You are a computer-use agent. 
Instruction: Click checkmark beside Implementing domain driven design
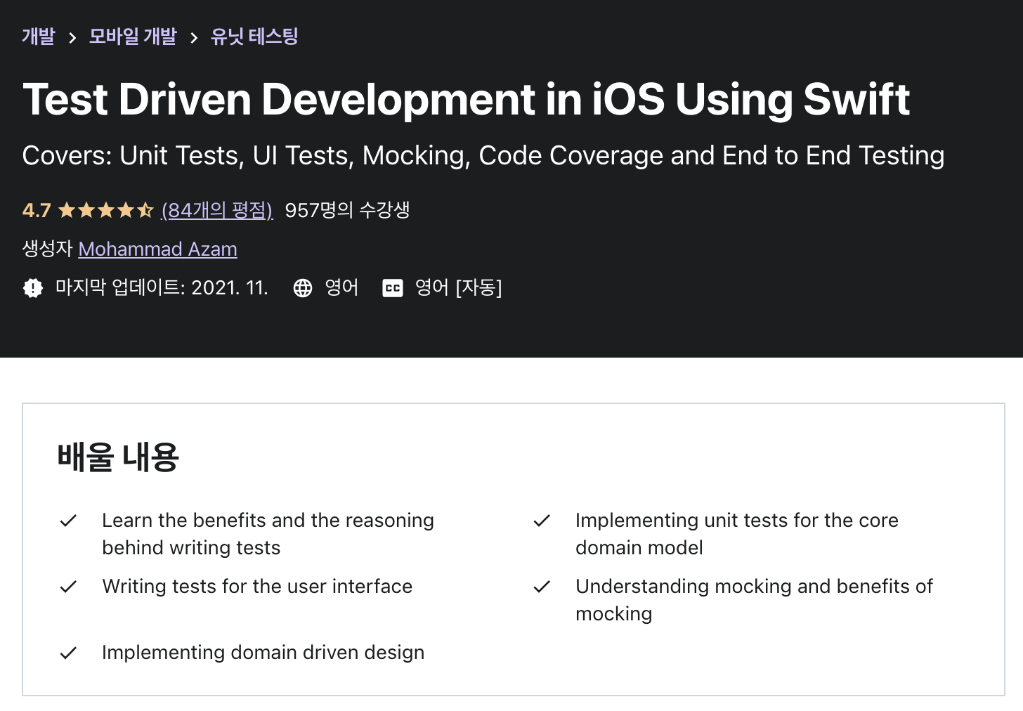[68, 653]
